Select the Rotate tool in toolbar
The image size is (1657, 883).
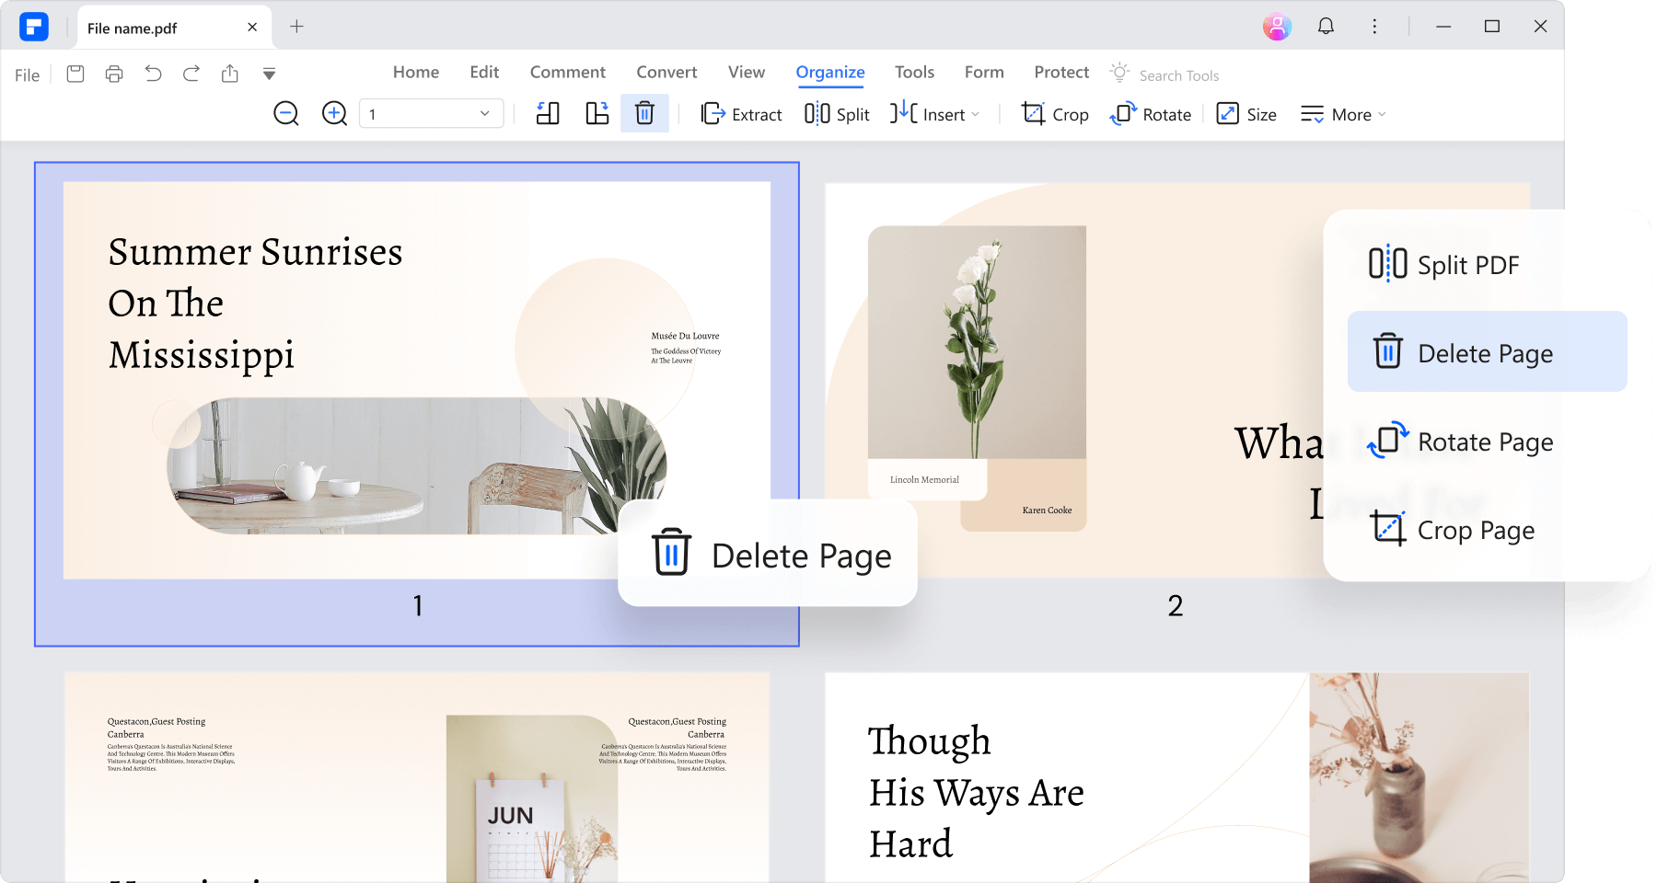coord(1151,114)
